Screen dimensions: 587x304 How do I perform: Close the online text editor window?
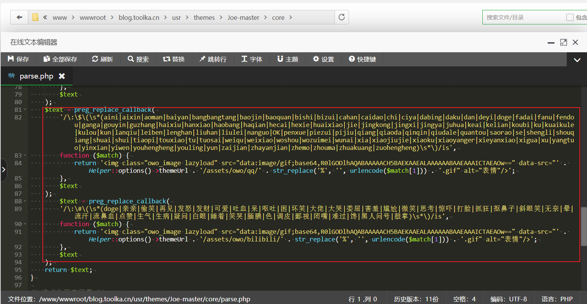(x=575, y=42)
